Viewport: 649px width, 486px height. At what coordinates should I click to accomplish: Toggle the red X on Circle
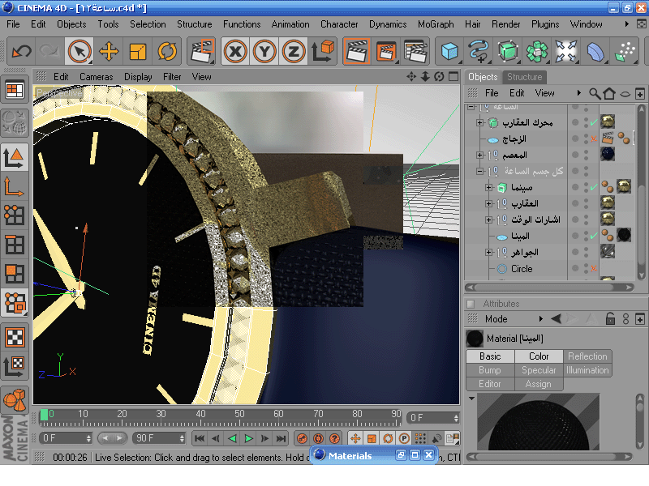594,269
